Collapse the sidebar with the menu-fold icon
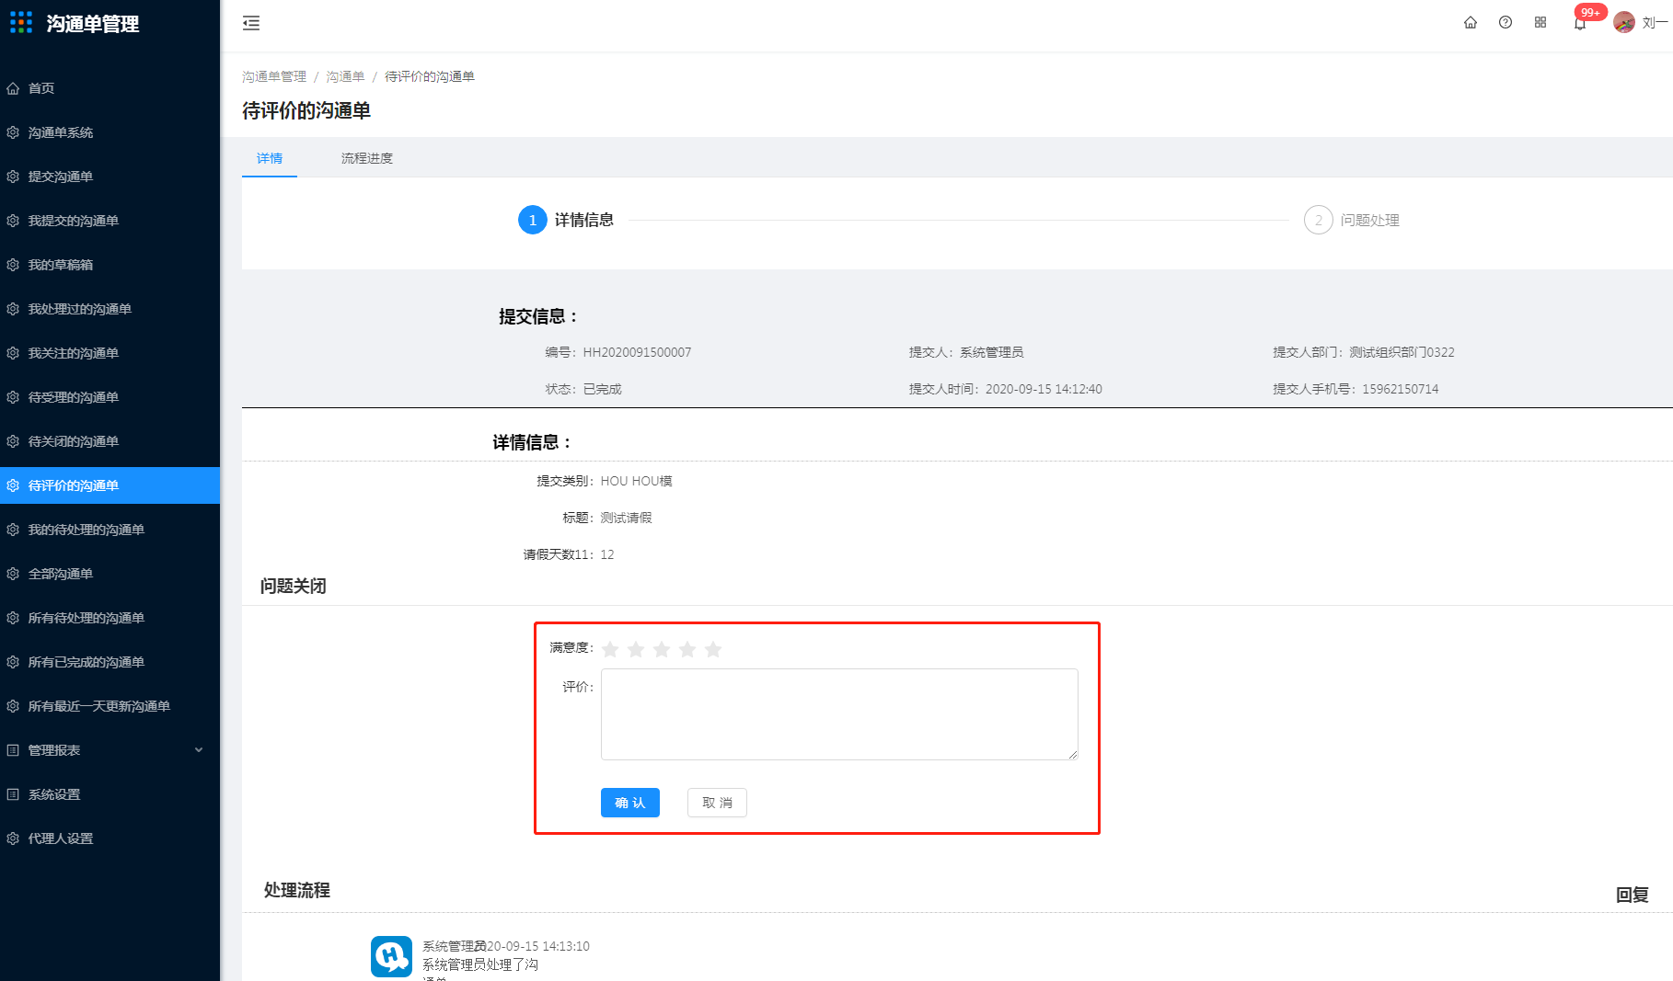This screenshot has width=1673, height=981. pyautogui.click(x=251, y=23)
